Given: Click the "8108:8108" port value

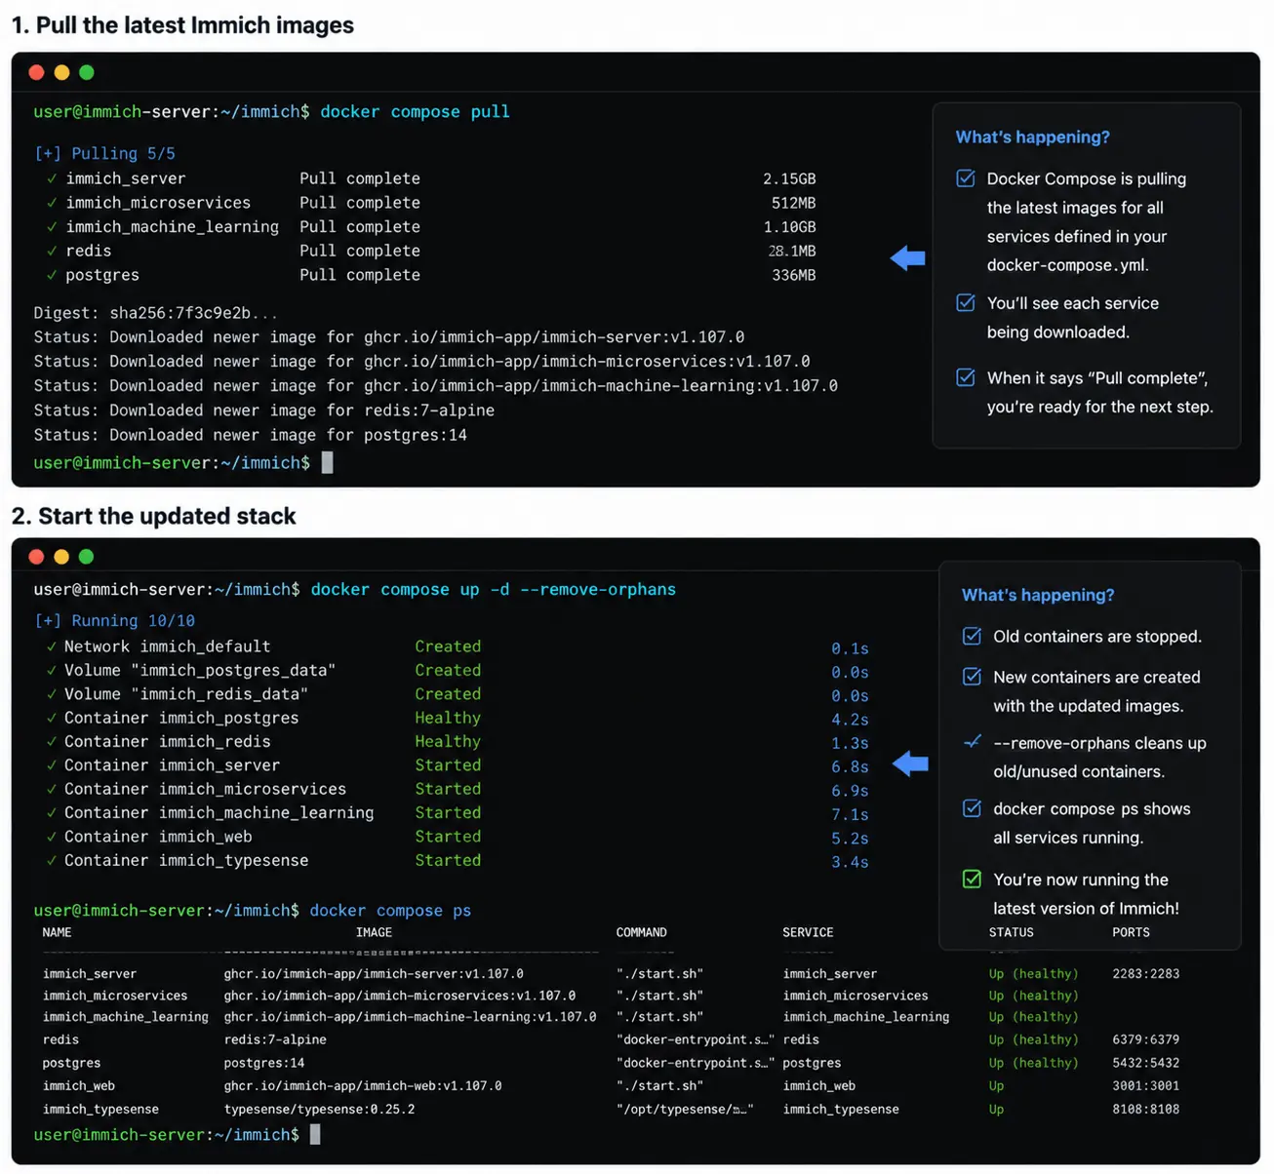Looking at the screenshot, I should pyautogui.click(x=1145, y=1110).
